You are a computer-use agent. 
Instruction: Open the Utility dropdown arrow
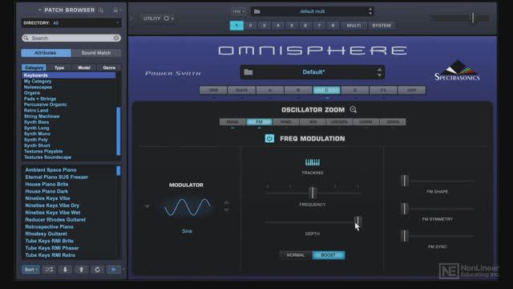172,18
